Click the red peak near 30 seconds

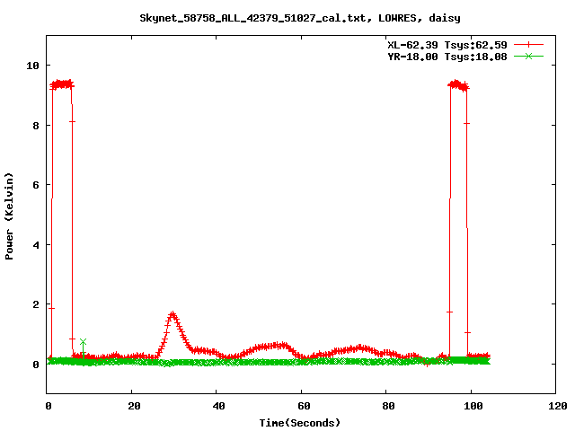(x=172, y=314)
